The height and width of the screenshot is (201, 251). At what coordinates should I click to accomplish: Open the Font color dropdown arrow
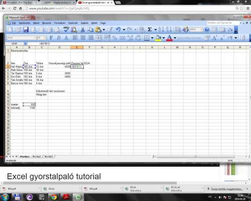pyautogui.click(x=175, y=38)
